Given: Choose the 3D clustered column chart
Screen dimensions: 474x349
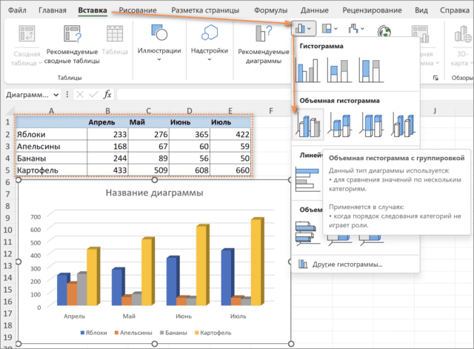Looking at the screenshot, I should (308, 124).
